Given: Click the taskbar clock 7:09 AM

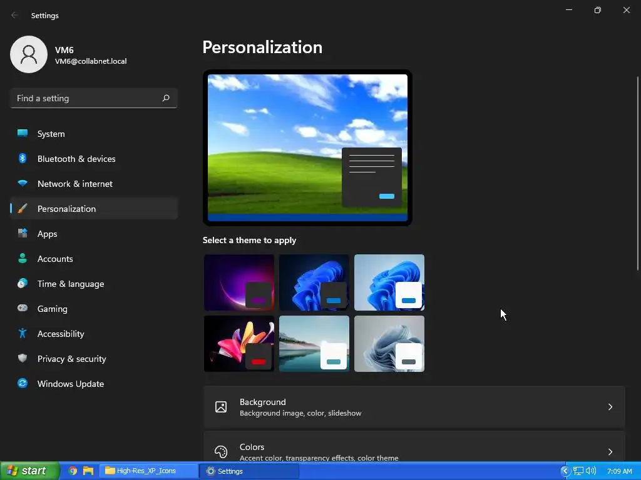Looking at the screenshot, I should [619, 471].
